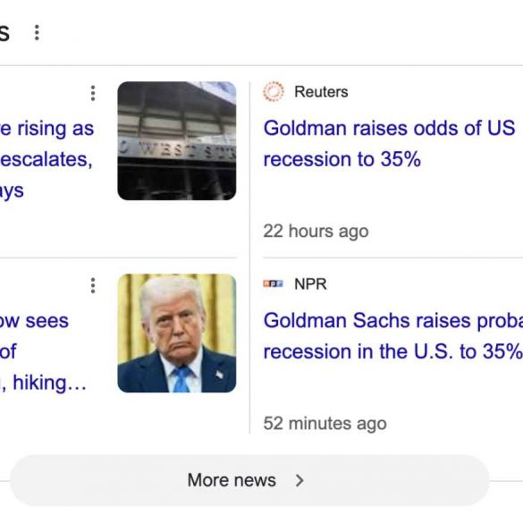This screenshot has width=523, height=523.
Task: Click the '52 minutes ago' timestamp
Action: (x=325, y=424)
